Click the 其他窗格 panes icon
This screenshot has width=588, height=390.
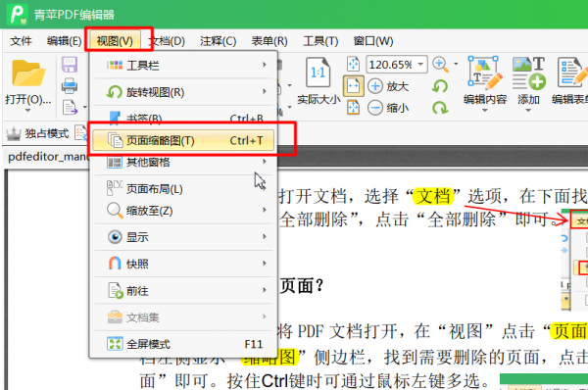click(x=115, y=162)
